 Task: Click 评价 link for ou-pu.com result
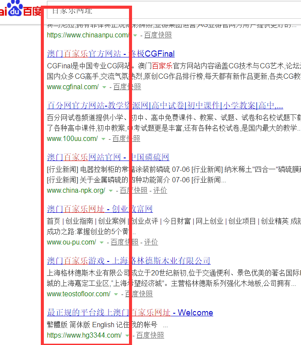[151, 242]
